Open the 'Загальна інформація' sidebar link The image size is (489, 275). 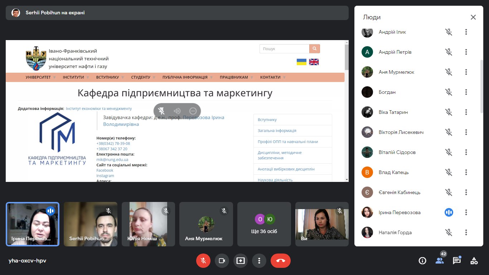tap(277, 131)
